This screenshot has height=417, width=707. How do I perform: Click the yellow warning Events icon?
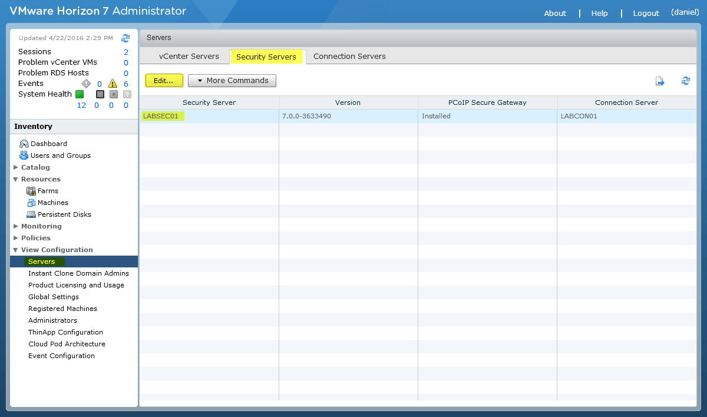point(113,84)
